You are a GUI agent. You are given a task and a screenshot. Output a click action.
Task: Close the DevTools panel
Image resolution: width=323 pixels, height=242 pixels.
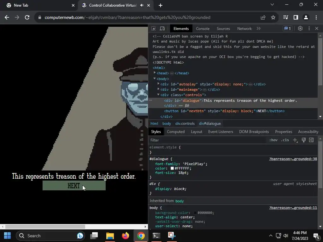click(317, 29)
